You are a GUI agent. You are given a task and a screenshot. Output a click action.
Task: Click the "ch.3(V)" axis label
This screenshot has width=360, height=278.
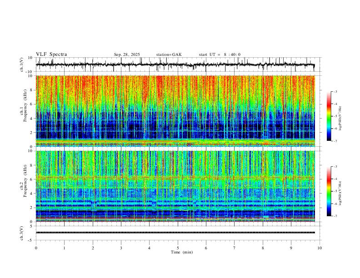[x=22, y=233]
